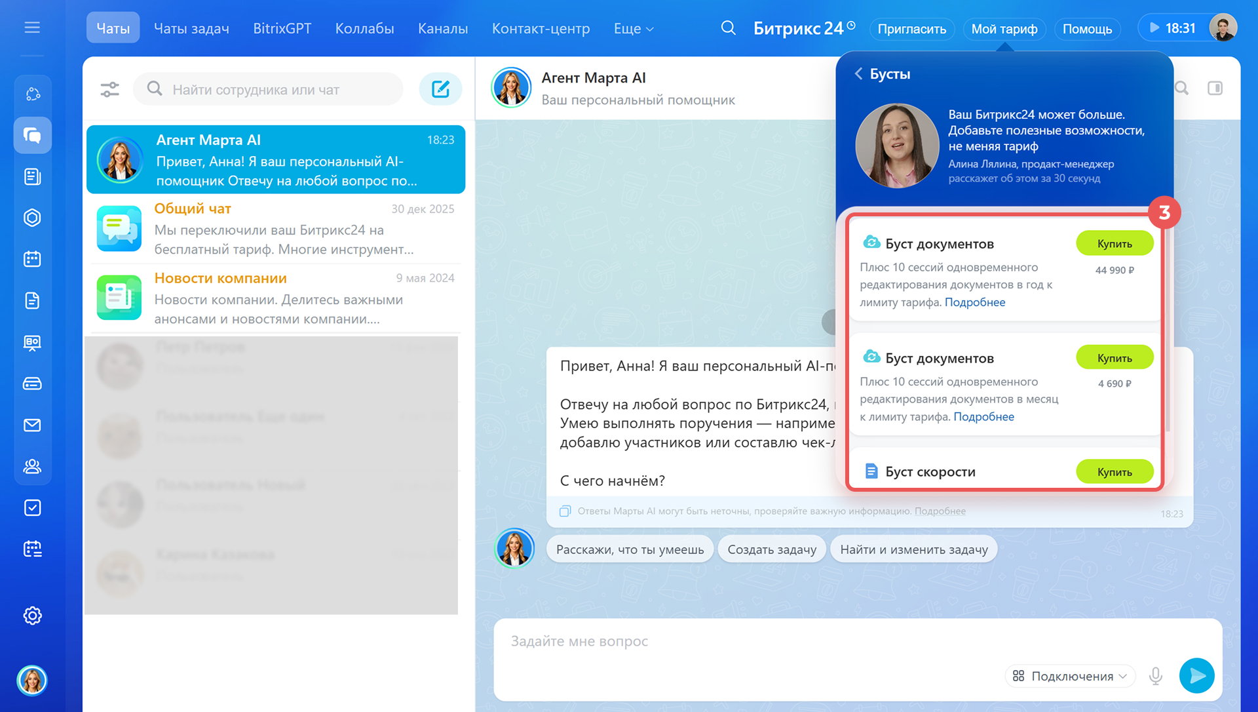Play Алина Лялина video thumbnail

897,146
